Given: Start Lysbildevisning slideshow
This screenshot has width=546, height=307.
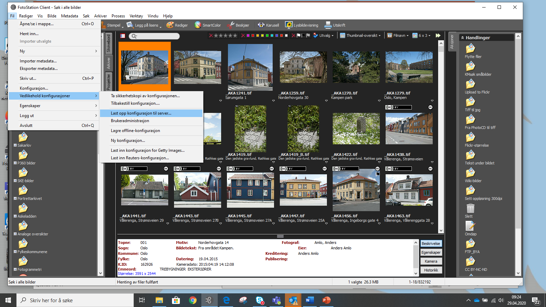Looking at the screenshot, I should tap(302, 25).
